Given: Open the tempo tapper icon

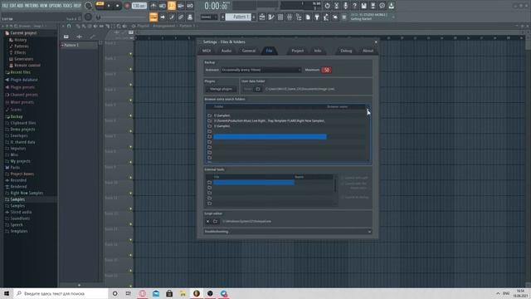Looking at the screenshot, I should pyautogui.click(x=326, y=17).
